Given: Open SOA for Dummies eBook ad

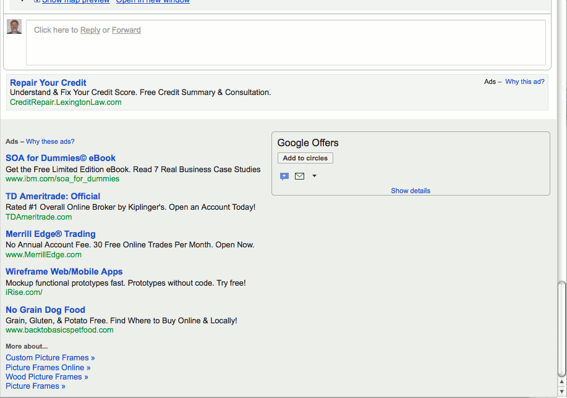Looking at the screenshot, I should [61, 158].
